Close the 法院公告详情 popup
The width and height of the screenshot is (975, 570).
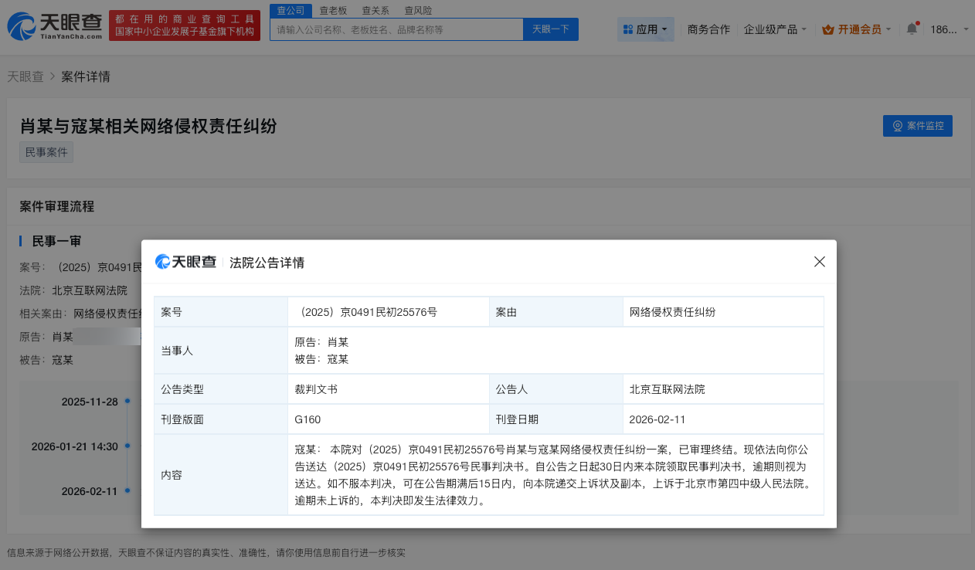point(819,262)
